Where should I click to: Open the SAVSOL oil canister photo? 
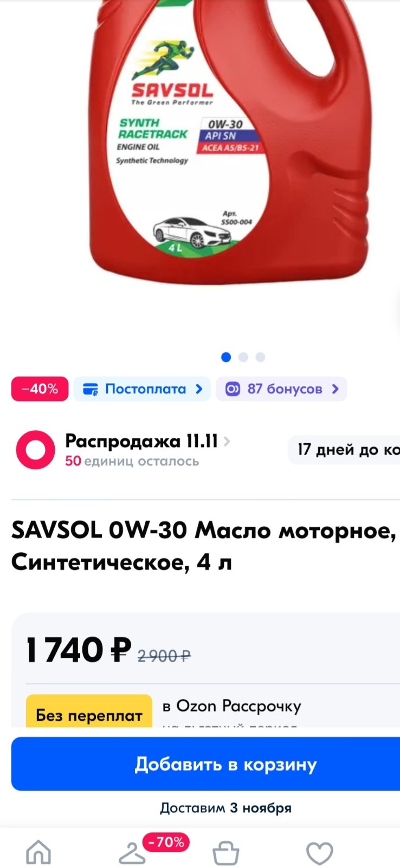pyautogui.click(x=229, y=142)
